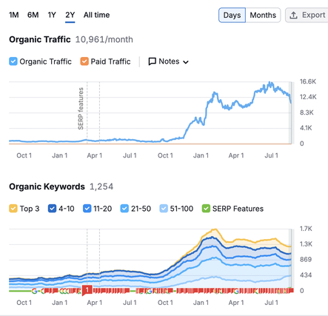Open the red note flag numbered 1
Image resolution: width=328 pixels, height=316 pixels.
[x=87, y=290]
